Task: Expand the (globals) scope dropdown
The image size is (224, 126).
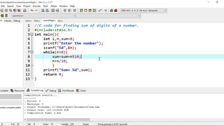Action: (x=43, y=16)
